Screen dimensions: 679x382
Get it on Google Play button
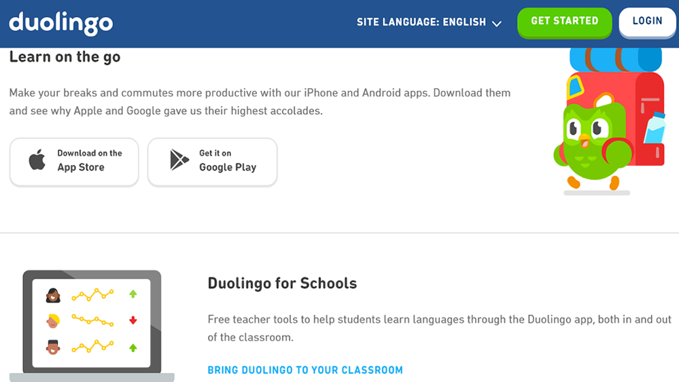[212, 162]
